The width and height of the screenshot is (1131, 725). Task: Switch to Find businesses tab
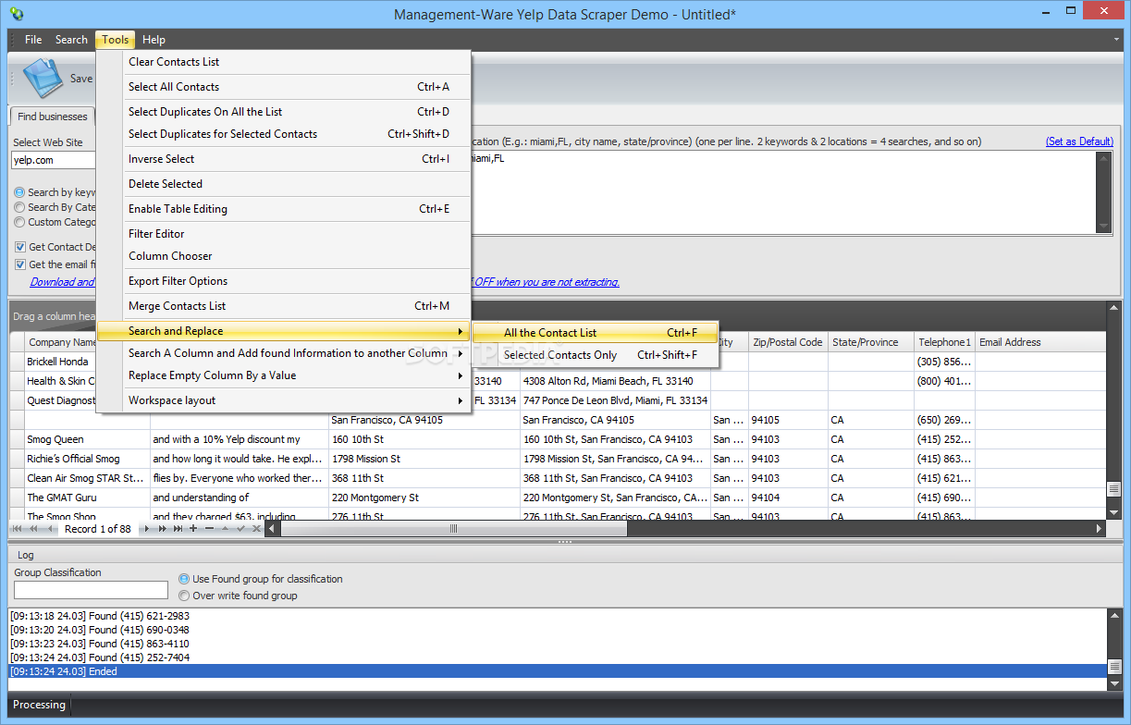coord(53,117)
